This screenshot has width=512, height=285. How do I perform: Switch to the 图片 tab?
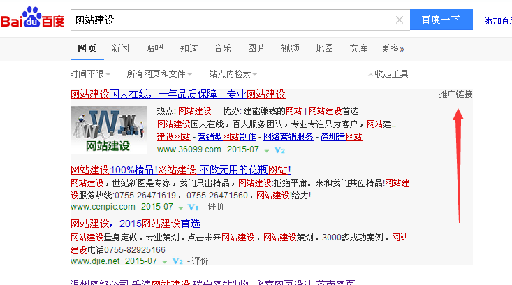[x=256, y=48]
